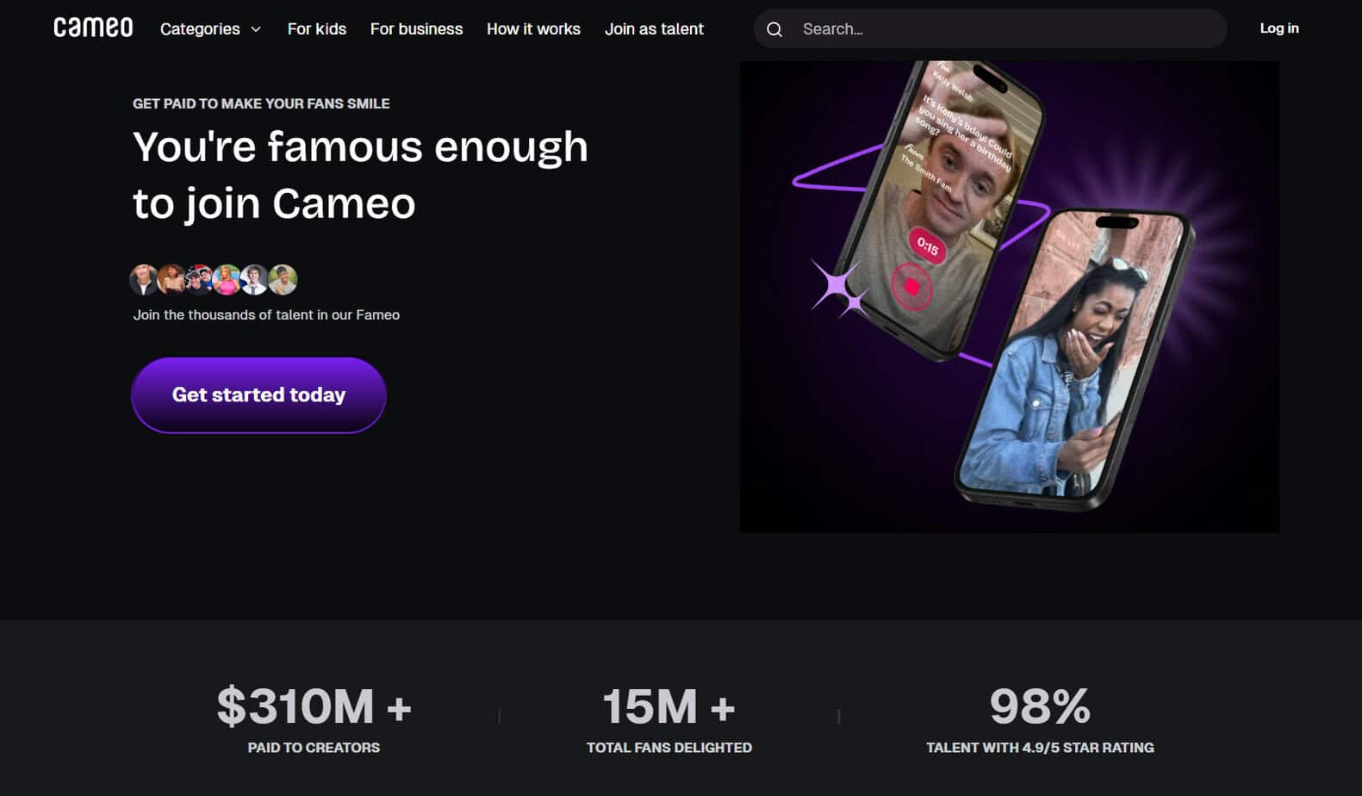
Task: Open the Categories dropdown menu
Action: (x=200, y=29)
